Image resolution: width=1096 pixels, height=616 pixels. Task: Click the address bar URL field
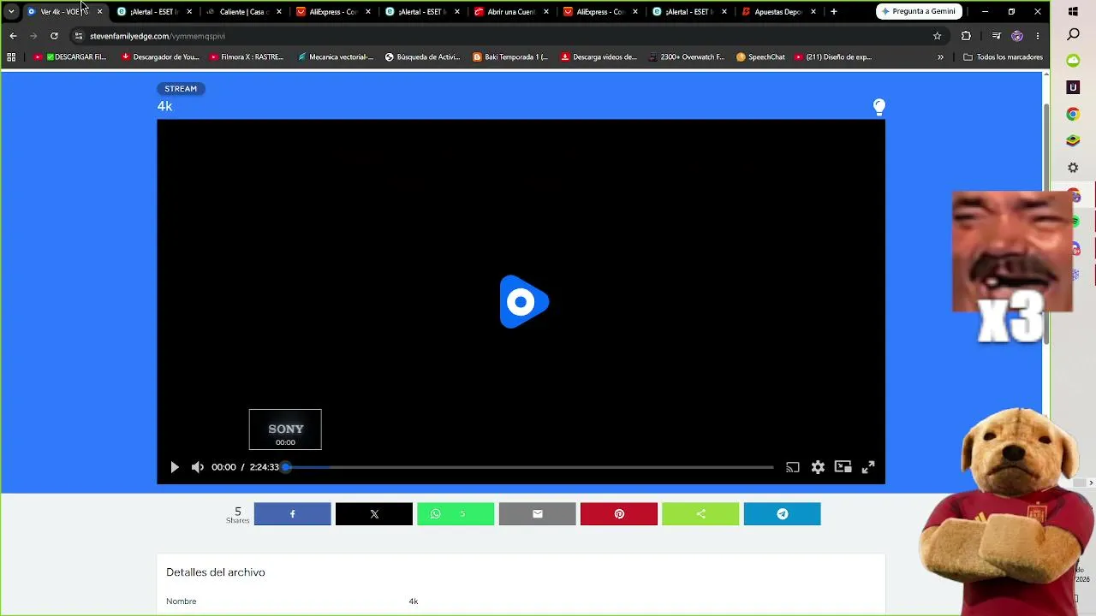coord(505,36)
